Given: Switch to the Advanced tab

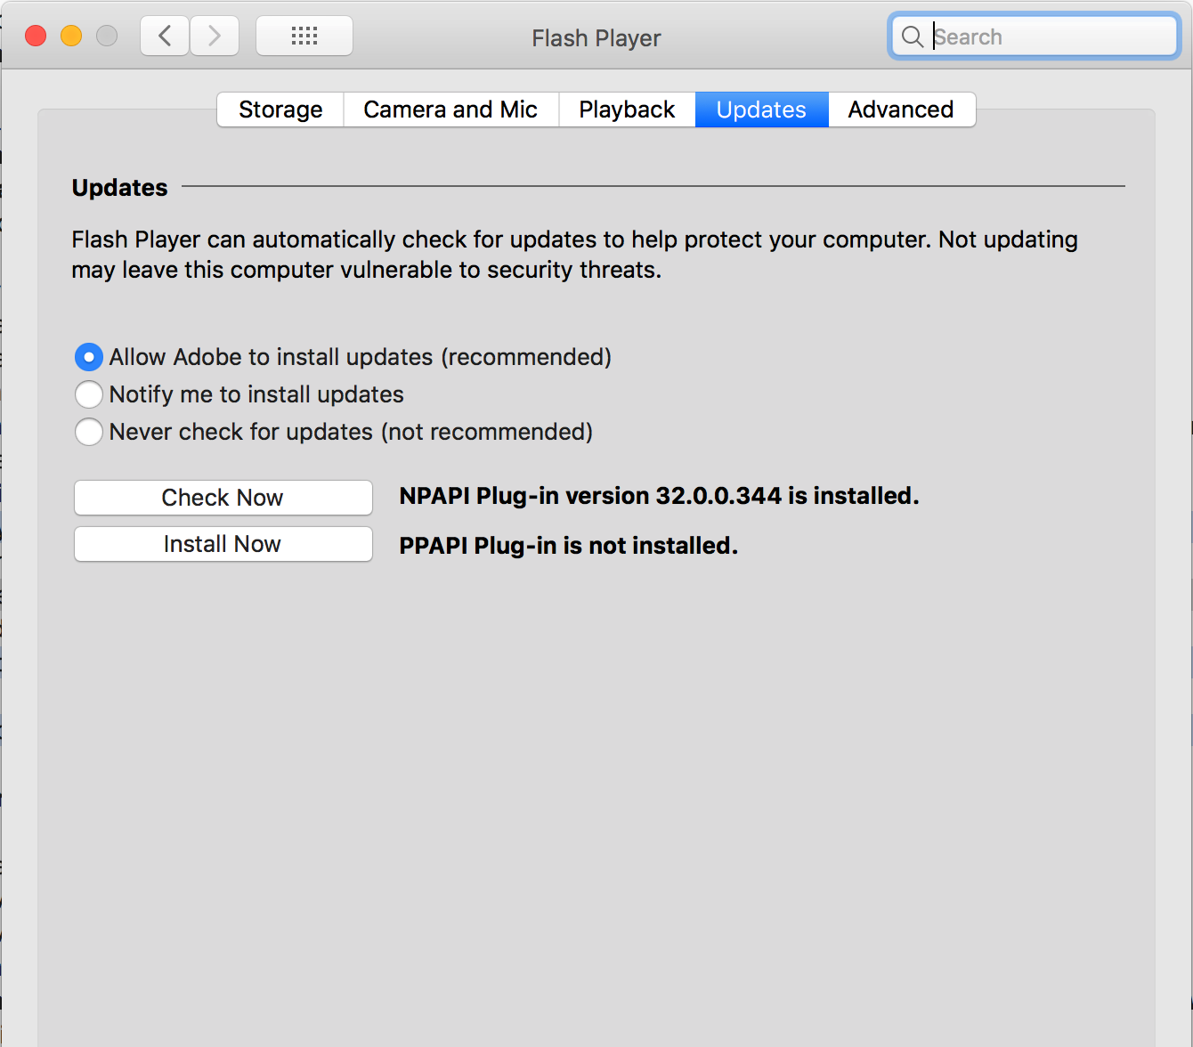Looking at the screenshot, I should point(901,110).
